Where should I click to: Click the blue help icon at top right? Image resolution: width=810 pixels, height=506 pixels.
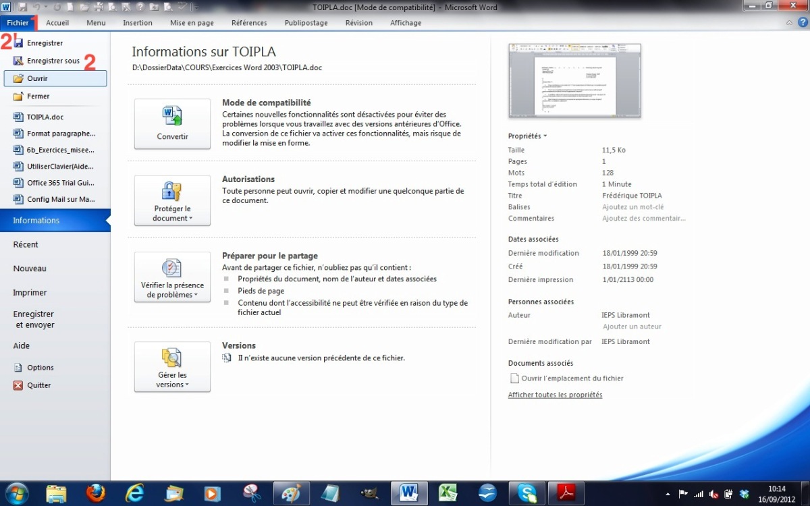point(801,22)
